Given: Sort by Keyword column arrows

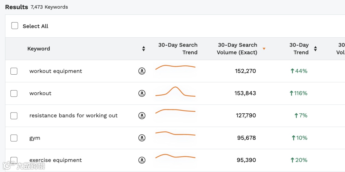Looking at the screenshot, I should point(144,49).
